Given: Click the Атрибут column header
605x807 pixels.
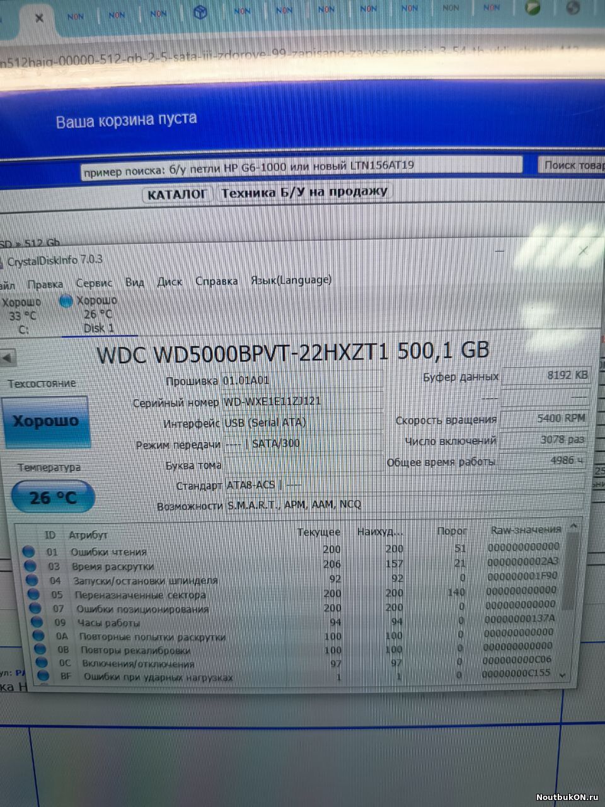Looking at the screenshot, I should point(88,535).
